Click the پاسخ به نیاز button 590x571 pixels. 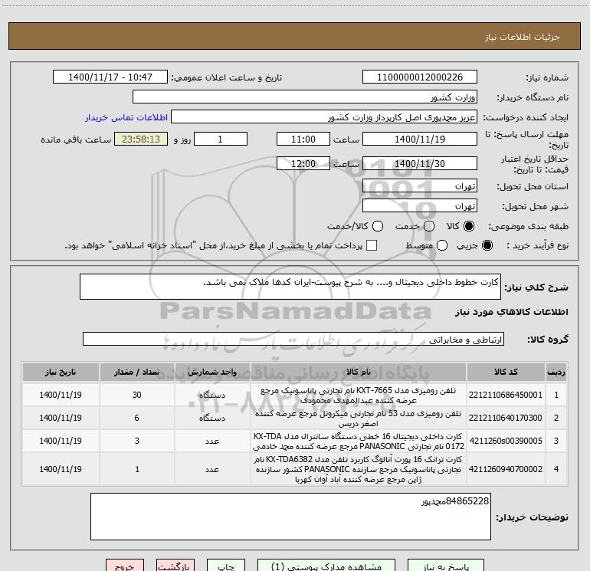pos(445,566)
